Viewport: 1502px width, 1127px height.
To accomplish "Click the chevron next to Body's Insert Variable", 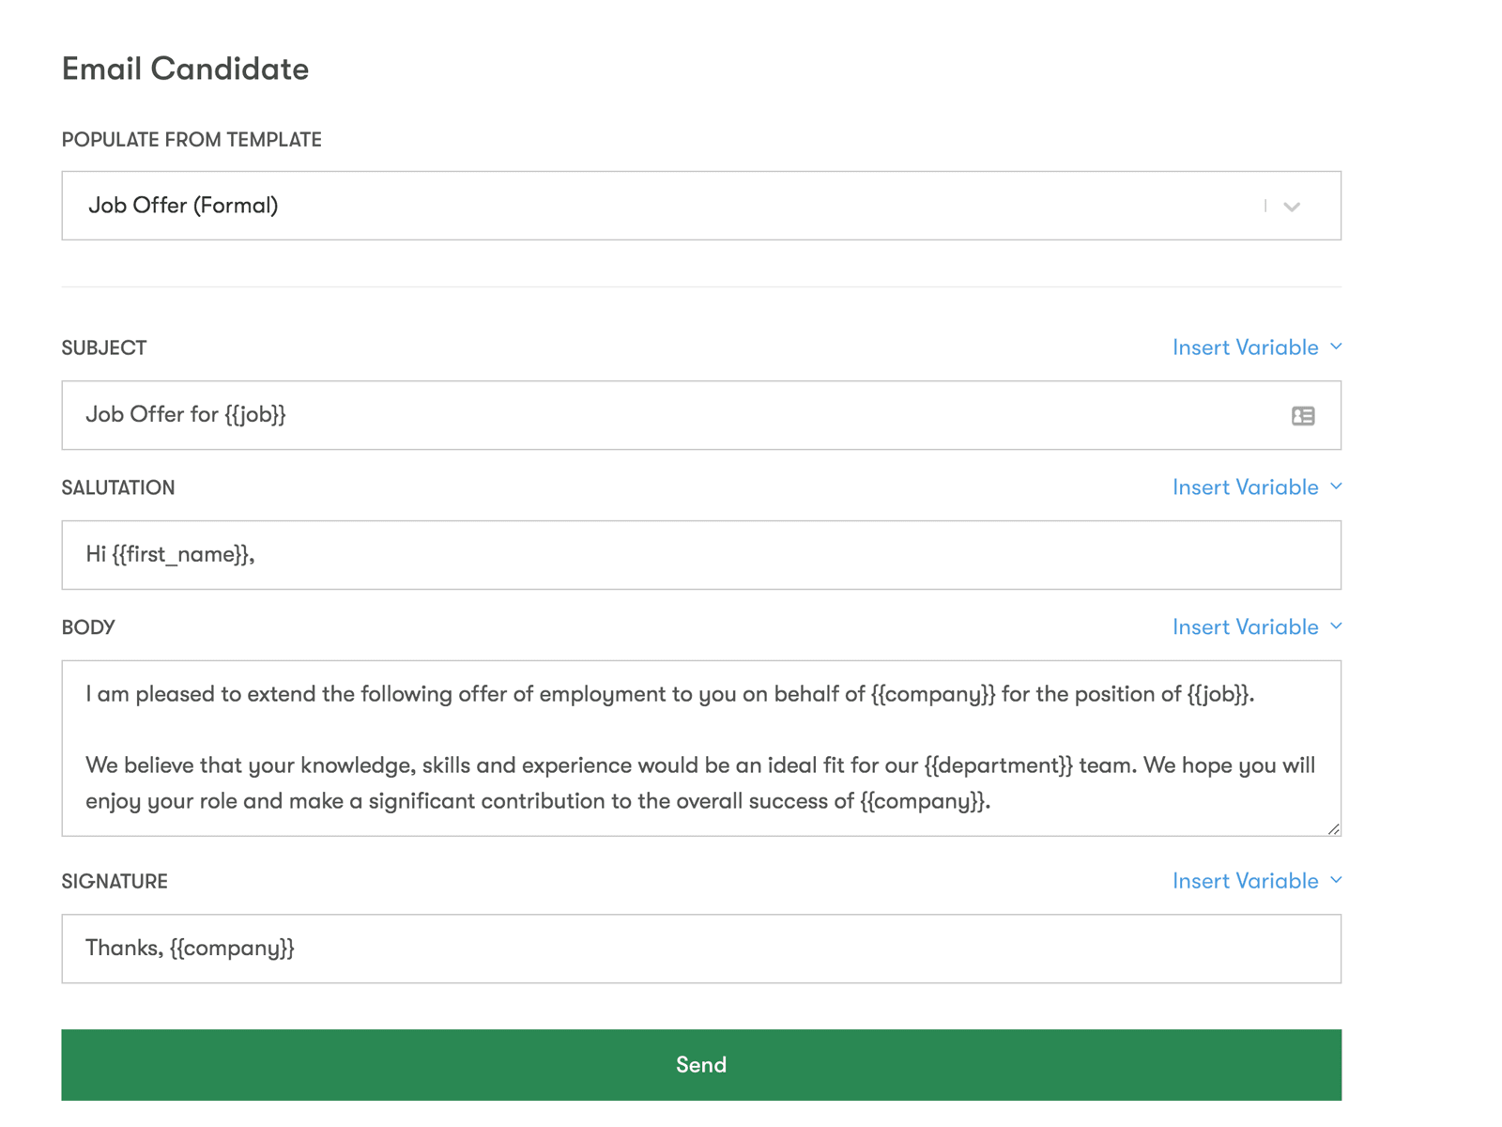I will click(1337, 626).
